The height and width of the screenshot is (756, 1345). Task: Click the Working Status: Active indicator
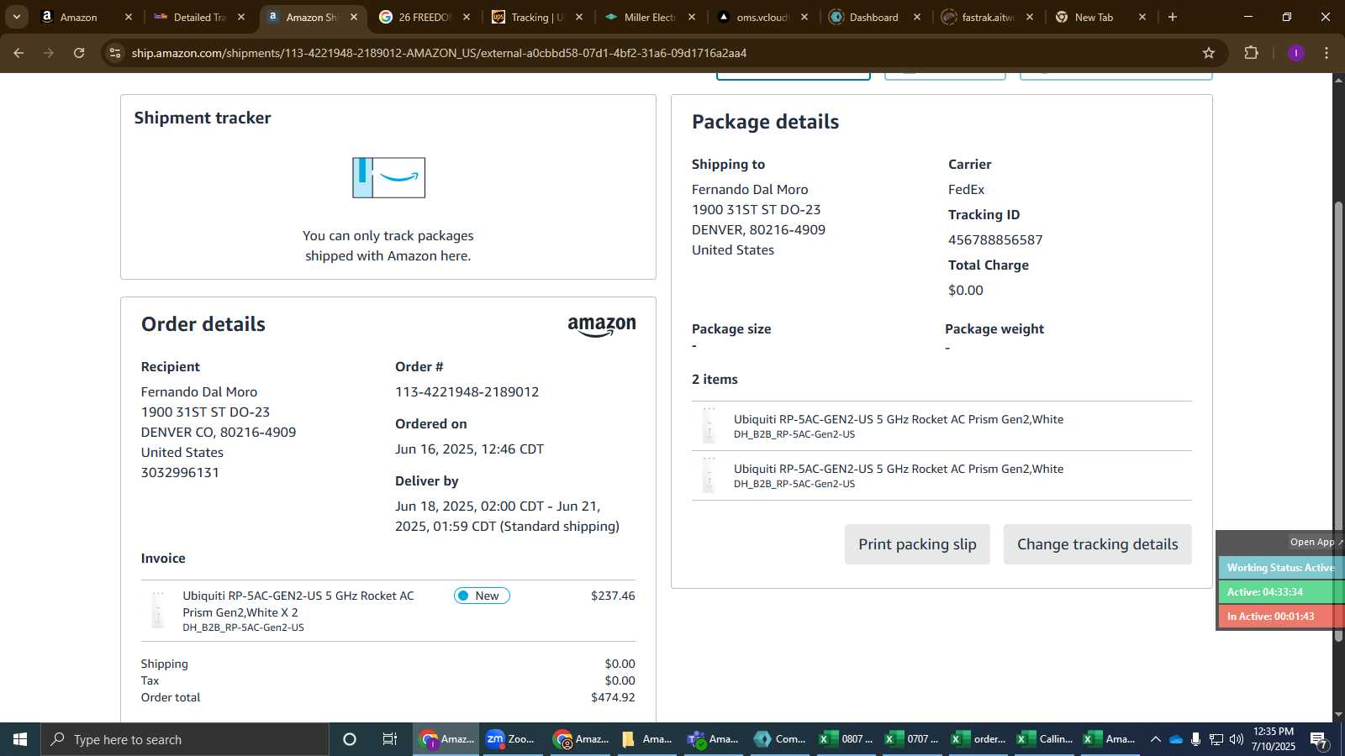1280,568
